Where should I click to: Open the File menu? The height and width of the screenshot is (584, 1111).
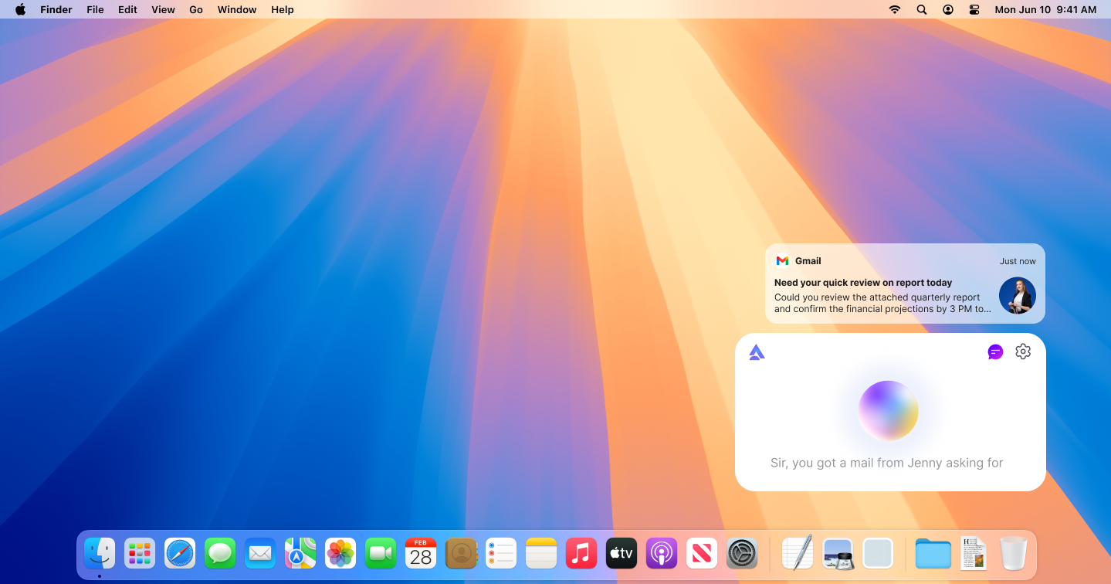click(x=95, y=9)
